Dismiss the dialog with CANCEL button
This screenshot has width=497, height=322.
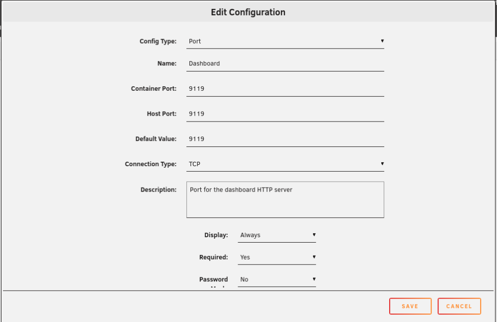tap(459, 306)
